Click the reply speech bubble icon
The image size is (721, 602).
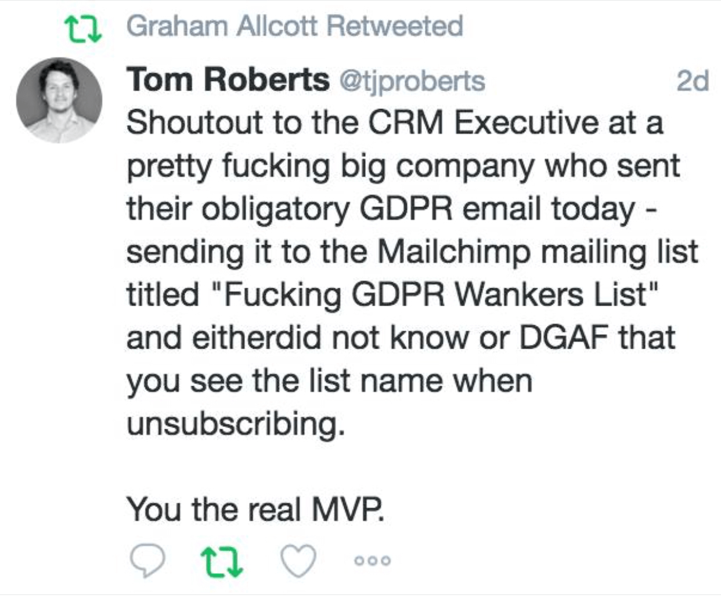(x=147, y=561)
